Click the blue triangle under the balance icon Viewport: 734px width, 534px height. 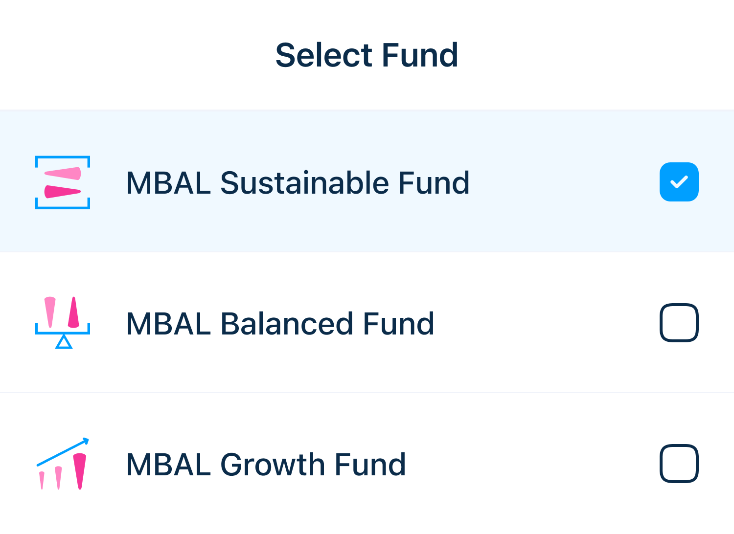pos(64,342)
